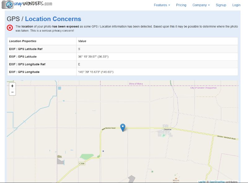
Task: Open the Leaflet attribution link
Action: (202, 182)
